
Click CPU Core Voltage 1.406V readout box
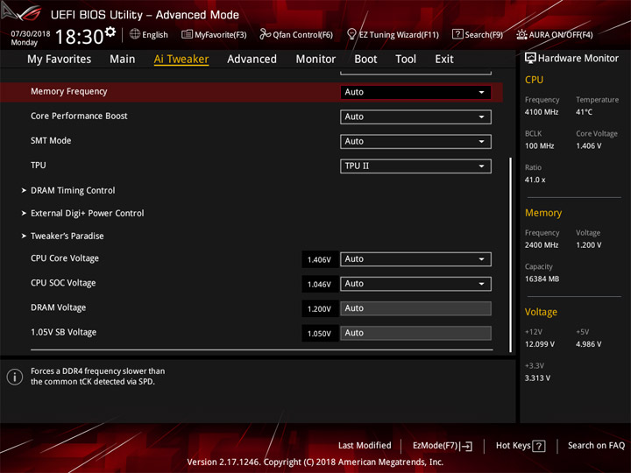pyautogui.click(x=320, y=259)
